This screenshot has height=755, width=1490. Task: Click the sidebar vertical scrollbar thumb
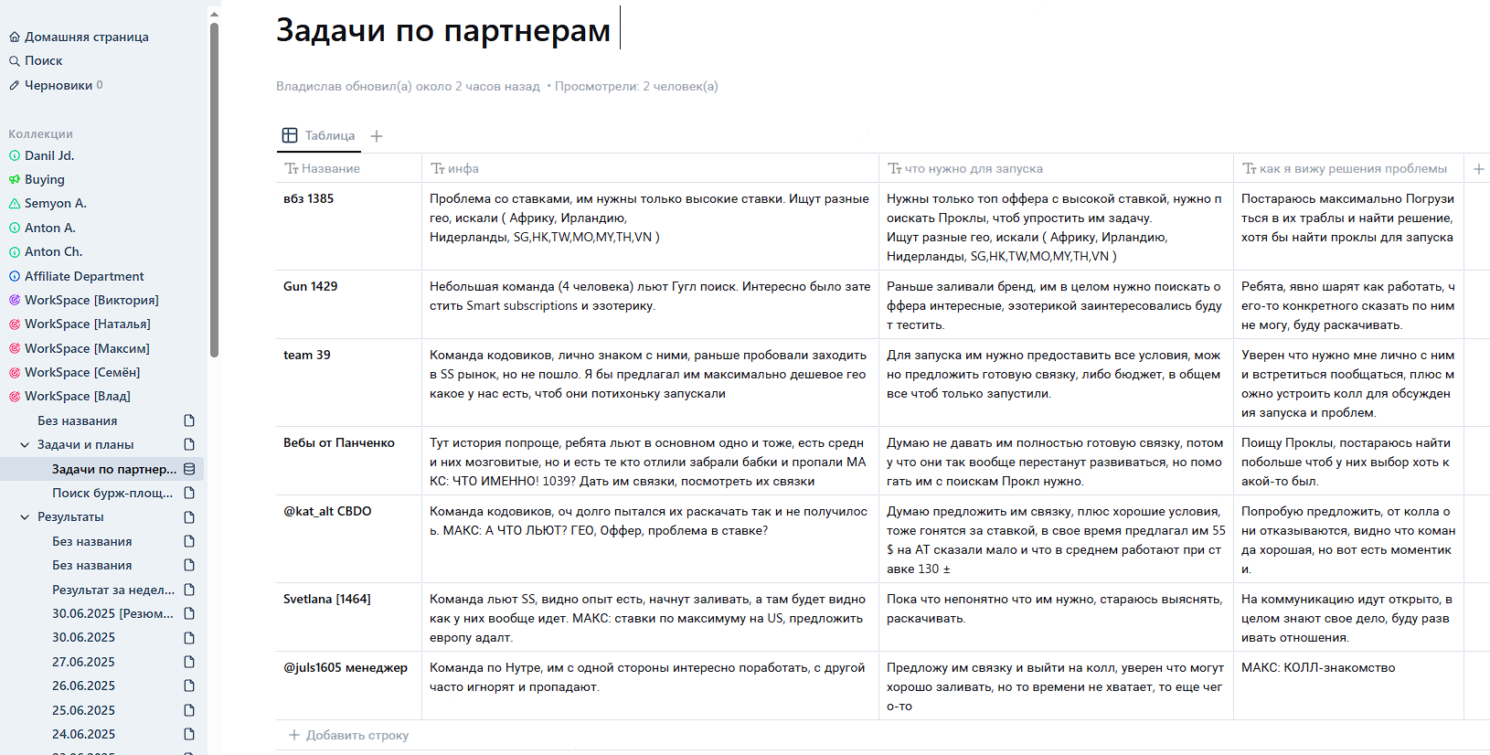214,190
